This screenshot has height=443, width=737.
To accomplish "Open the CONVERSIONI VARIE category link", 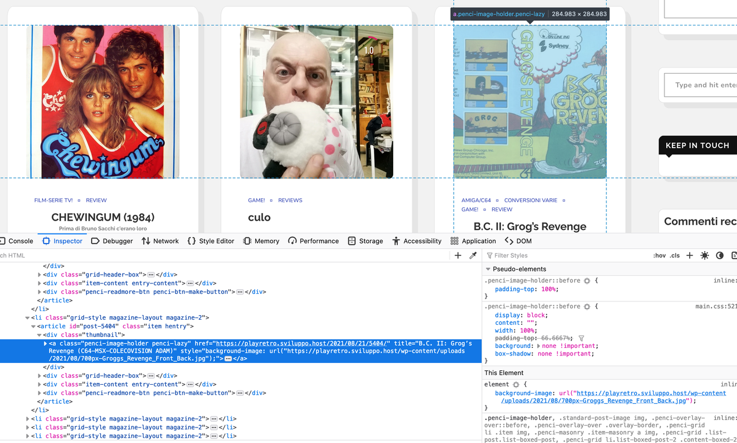I will coord(531,200).
